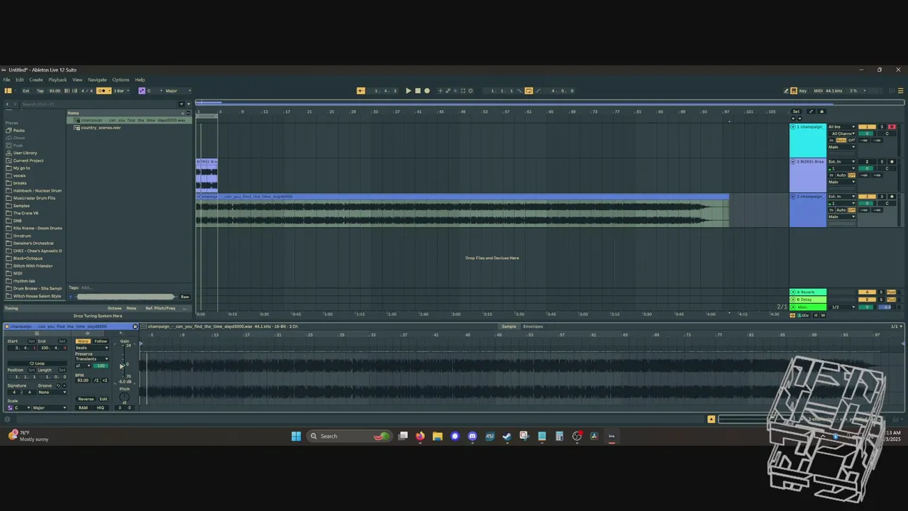Screen dimensions: 908x511
Task: Open the Navigate menu
Action: point(97,79)
